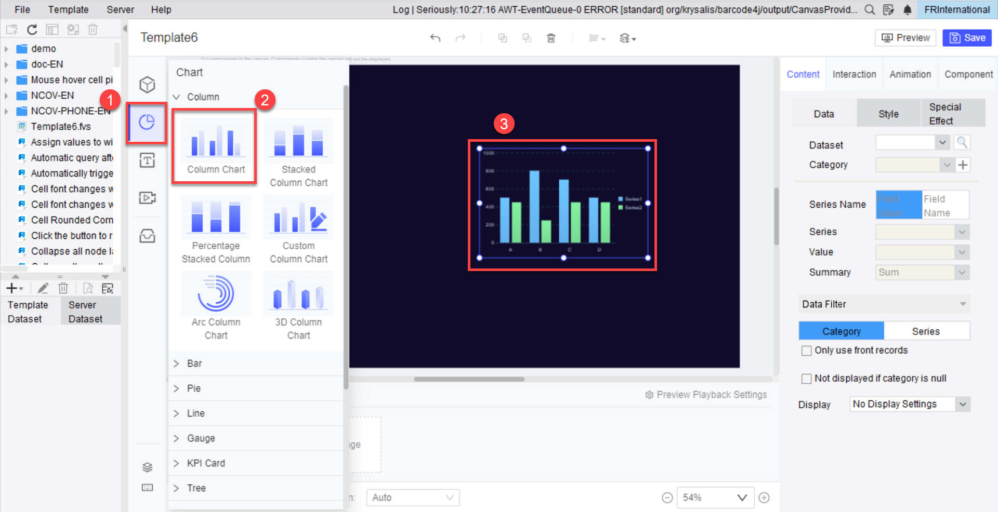Open the Template menu

tap(69, 10)
